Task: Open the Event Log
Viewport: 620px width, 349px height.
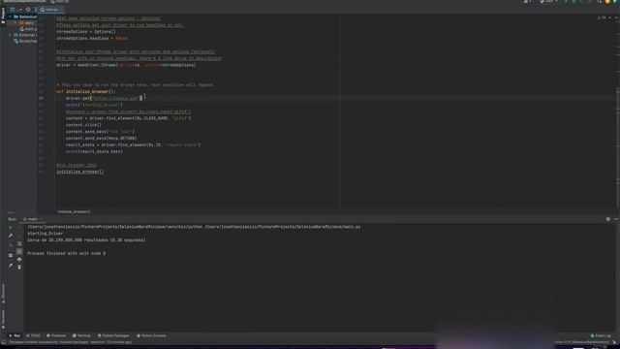Action: pyautogui.click(x=601, y=335)
